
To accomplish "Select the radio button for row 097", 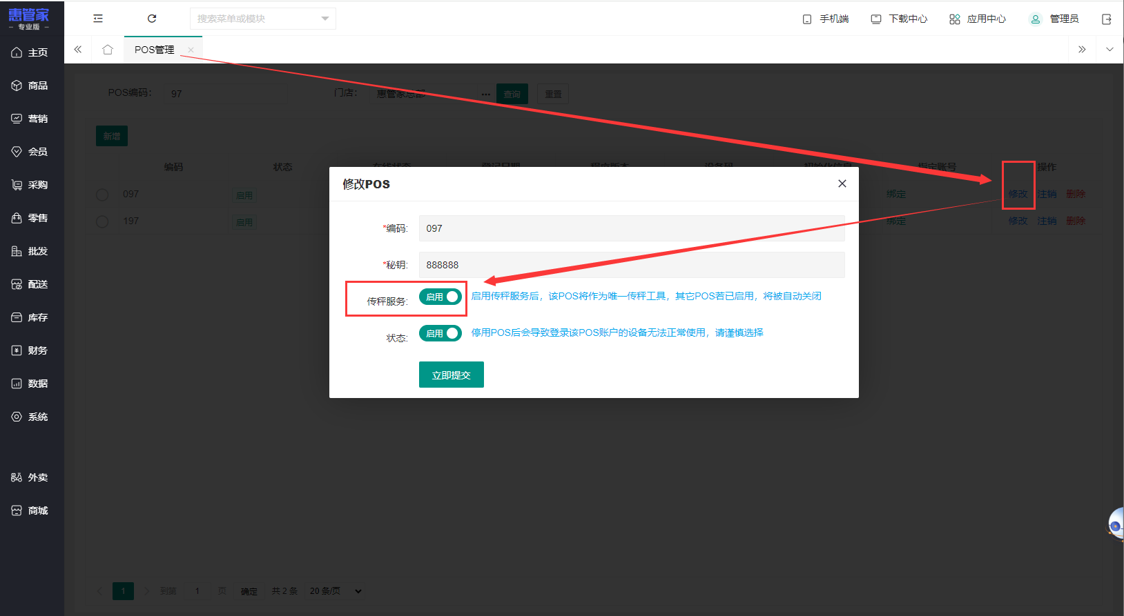I will 102,195.
